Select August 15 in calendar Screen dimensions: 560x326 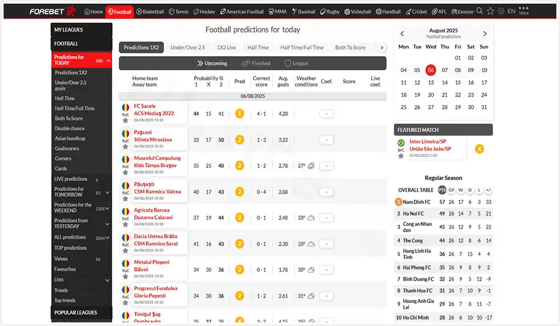[458, 83]
